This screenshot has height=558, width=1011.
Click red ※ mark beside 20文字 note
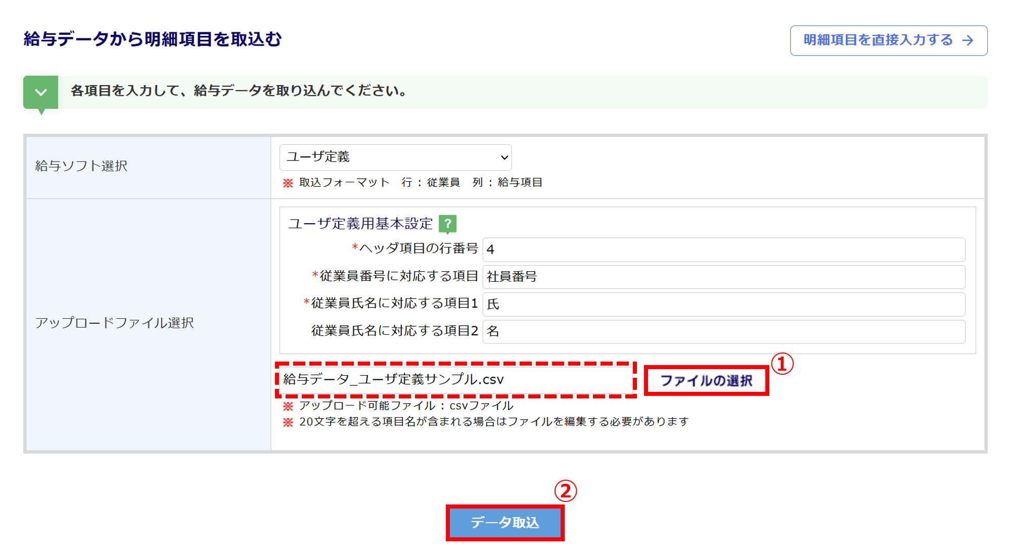[x=288, y=422]
